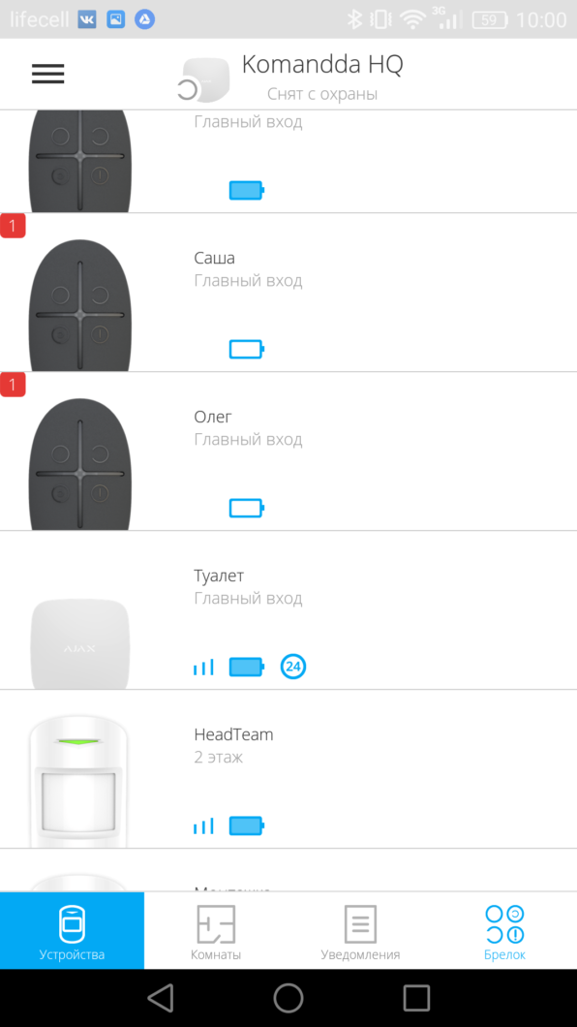Image resolution: width=577 pixels, height=1027 pixels.
Task: Select the Саша key fob device
Action: (x=288, y=293)
